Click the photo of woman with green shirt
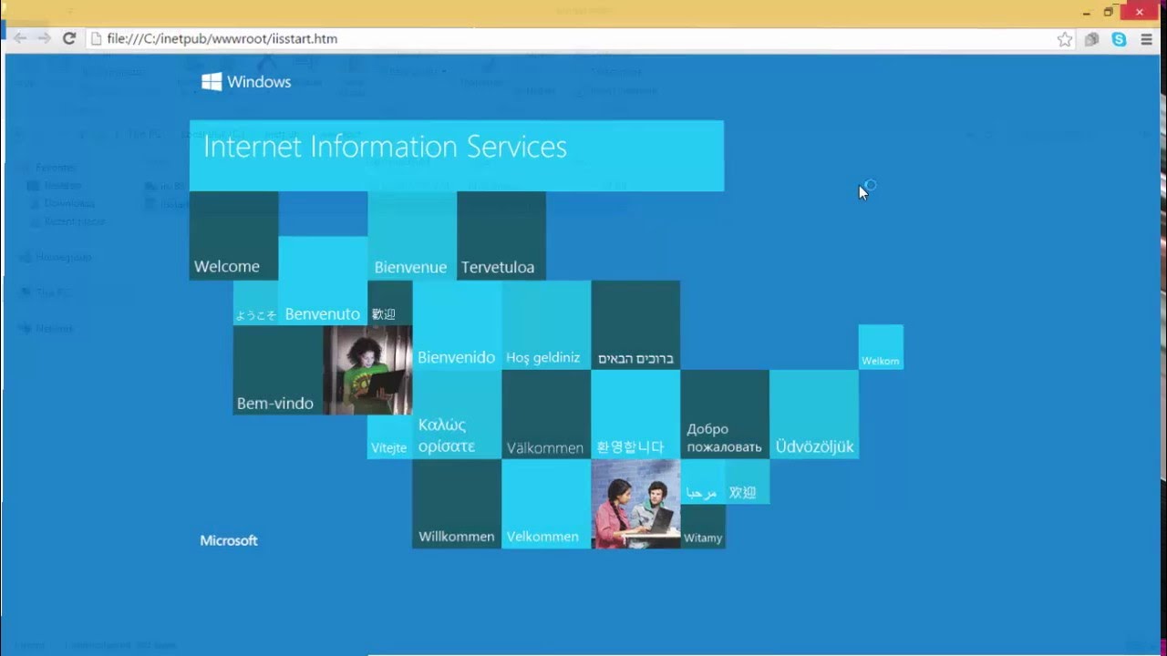This screenshot has width=1167, height=656. 367,370
